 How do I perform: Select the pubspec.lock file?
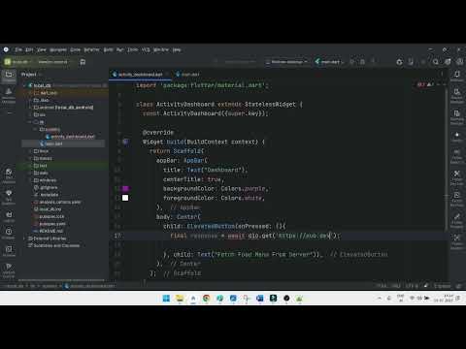coord(49,216)
